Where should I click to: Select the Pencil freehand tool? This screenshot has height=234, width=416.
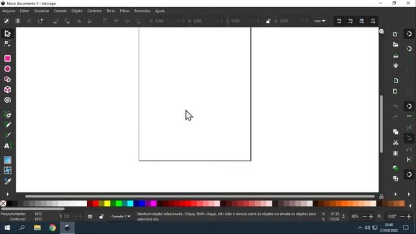(x=7, y=125)
